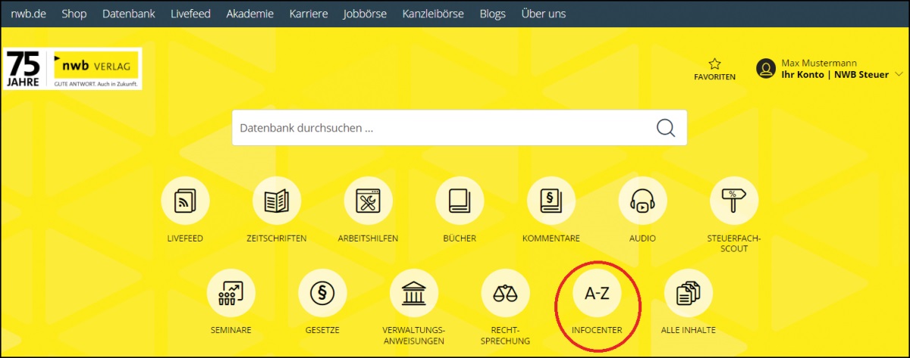Click the Datenbank durchsuchen search field
Screen dimensions: 910x358
point(440,128)
